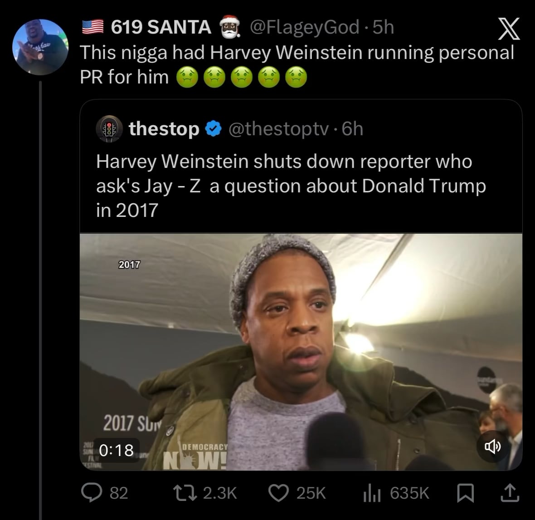Like the tweet with the heart icon

coord(278,493)
